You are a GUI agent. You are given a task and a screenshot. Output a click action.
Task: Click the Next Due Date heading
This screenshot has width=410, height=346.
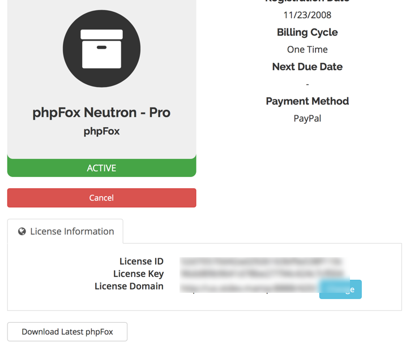[x=308, y=67]
